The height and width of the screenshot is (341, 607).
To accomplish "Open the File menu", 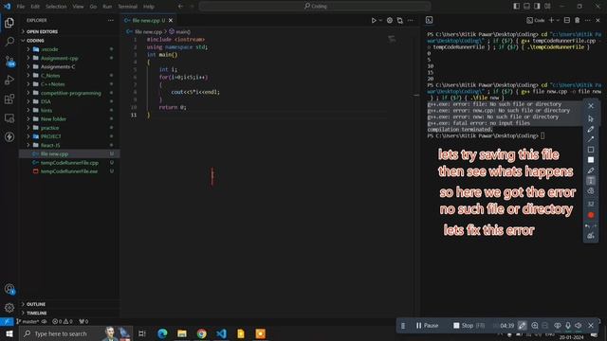I will [21, 7].
